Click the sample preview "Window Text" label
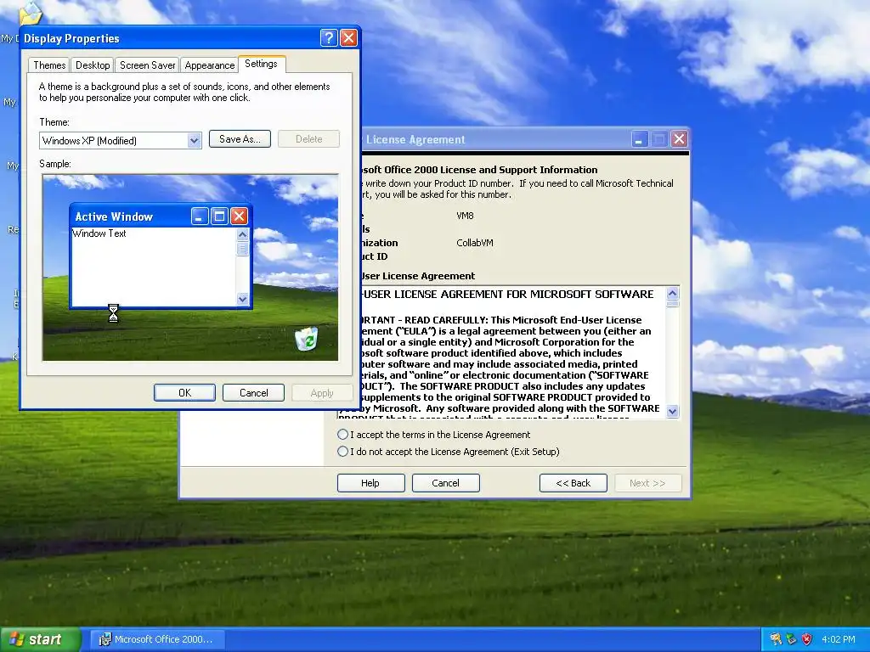Screen dimensions: 870x652 pos(99,233)
